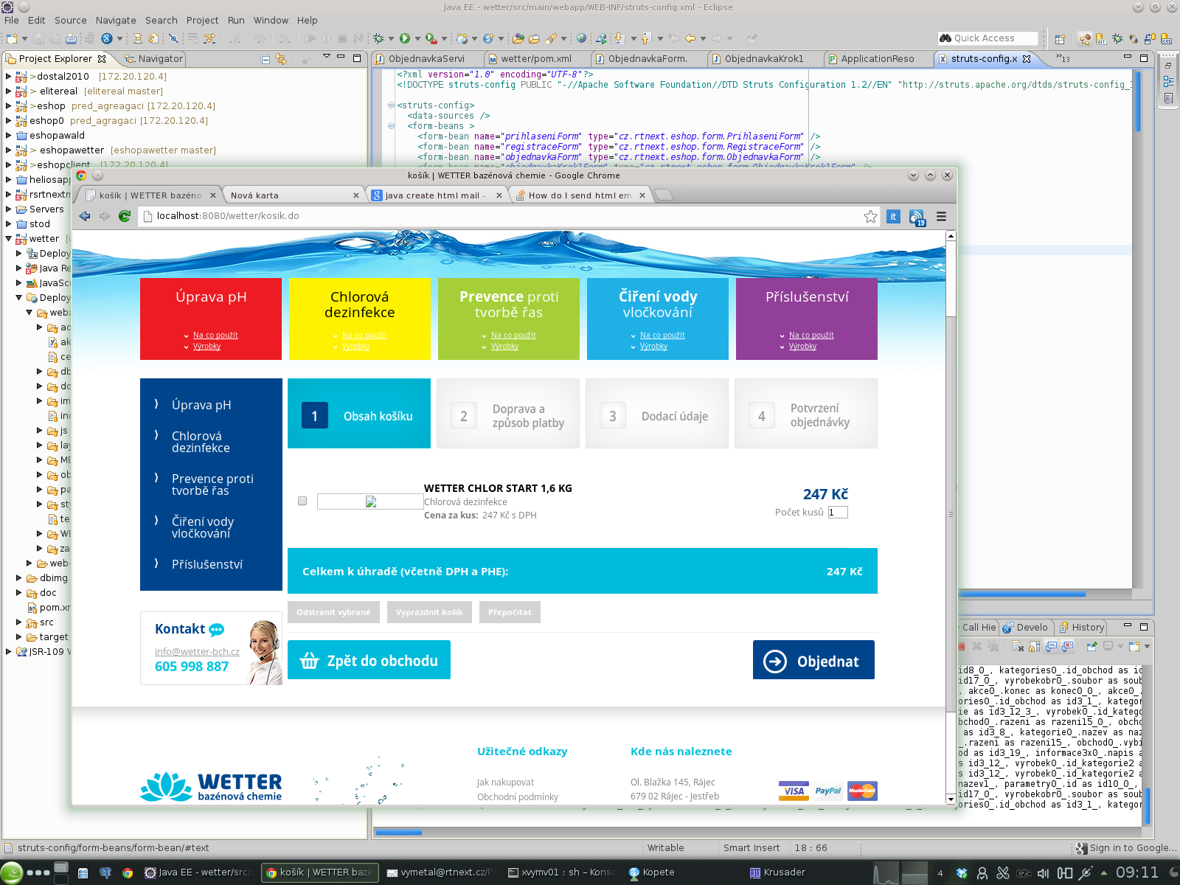Open the Navigate menu
This screenshot has width=1180, height=885.
click(116, 20)
